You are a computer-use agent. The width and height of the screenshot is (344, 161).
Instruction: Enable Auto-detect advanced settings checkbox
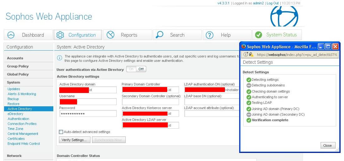click(61, 132)
